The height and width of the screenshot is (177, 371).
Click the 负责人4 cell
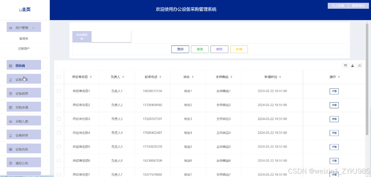coord(117,133)
